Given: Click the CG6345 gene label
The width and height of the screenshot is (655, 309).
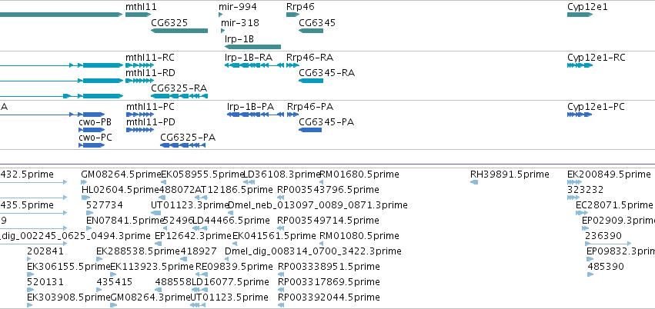Looking at the screenshot, I should pyautogui.click(x=316, y=22).
